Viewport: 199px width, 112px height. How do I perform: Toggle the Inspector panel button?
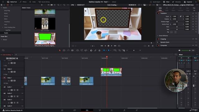(x=188, y=2)
